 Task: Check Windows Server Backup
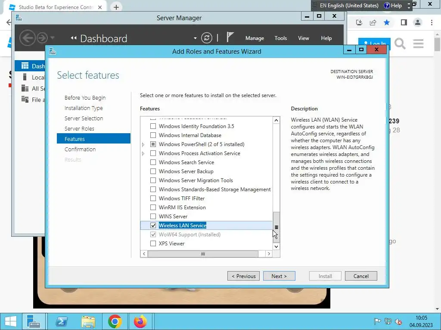153,171
